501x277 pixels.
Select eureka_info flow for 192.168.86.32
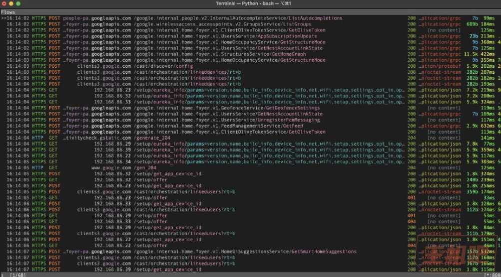point(251,96)
